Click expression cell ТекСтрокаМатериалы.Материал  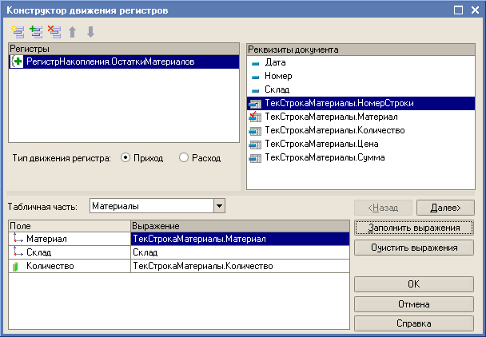[x=241, y=239]
